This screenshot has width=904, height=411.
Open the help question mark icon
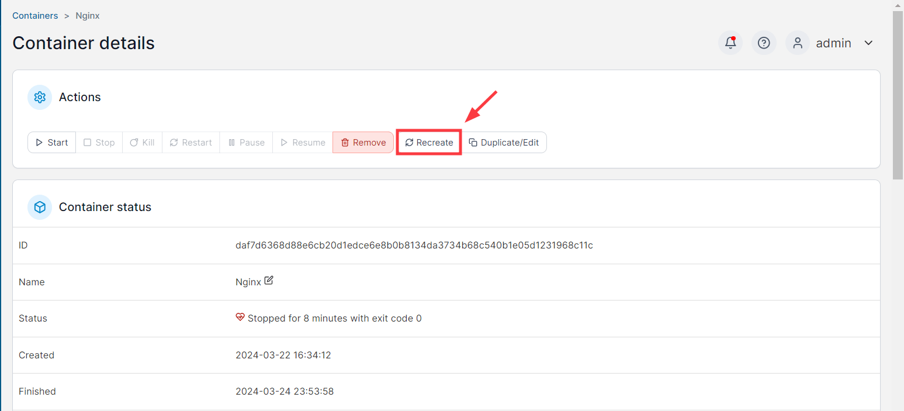763,43
